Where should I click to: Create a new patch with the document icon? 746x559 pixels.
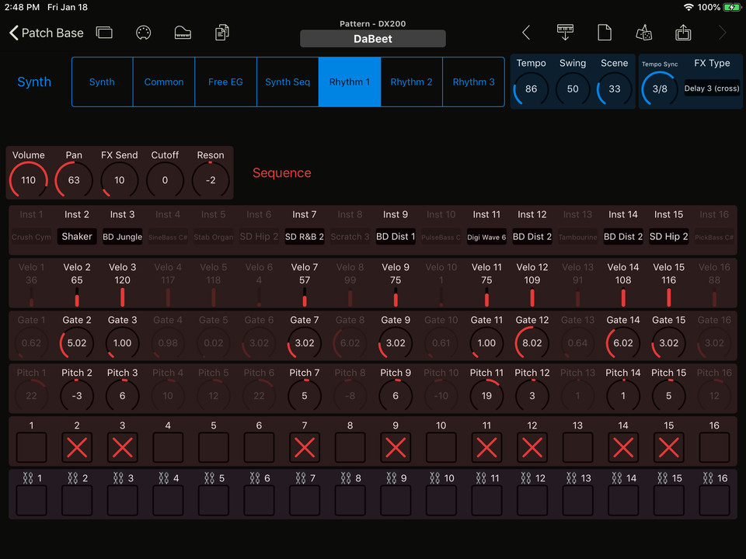(604, 33)
